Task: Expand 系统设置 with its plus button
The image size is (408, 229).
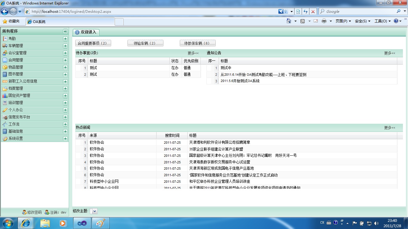Action: coord(65,139)
